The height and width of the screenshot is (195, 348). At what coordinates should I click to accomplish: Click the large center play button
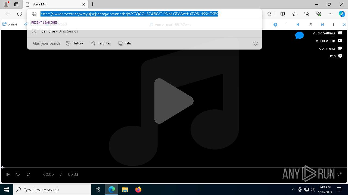(174, 101)
